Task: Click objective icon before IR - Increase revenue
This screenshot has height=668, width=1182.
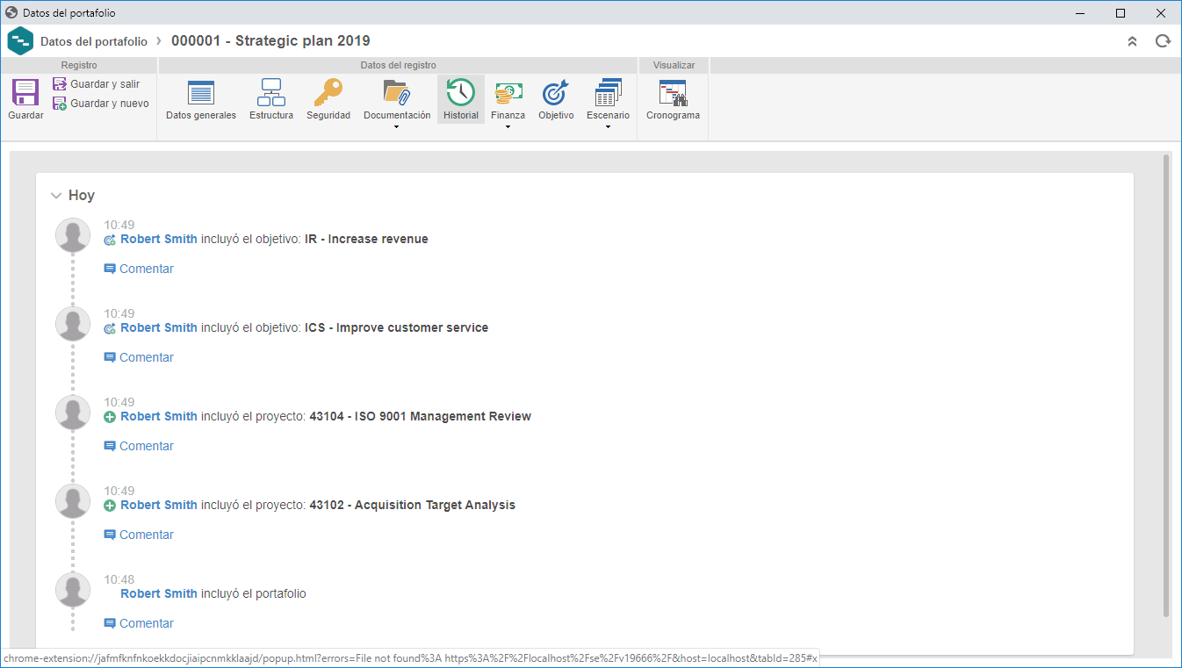Action: (x=110, y=240)
